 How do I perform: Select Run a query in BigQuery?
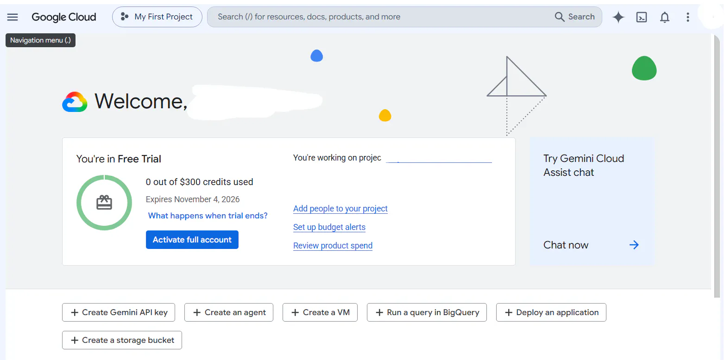tap(427, 312)
